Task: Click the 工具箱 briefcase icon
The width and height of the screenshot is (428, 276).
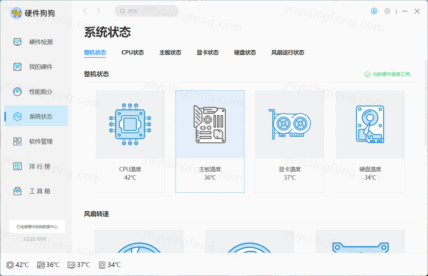Action: pyautogui.click(x=17, y=191)
